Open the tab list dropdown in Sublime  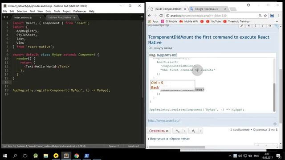pos(142,17)
